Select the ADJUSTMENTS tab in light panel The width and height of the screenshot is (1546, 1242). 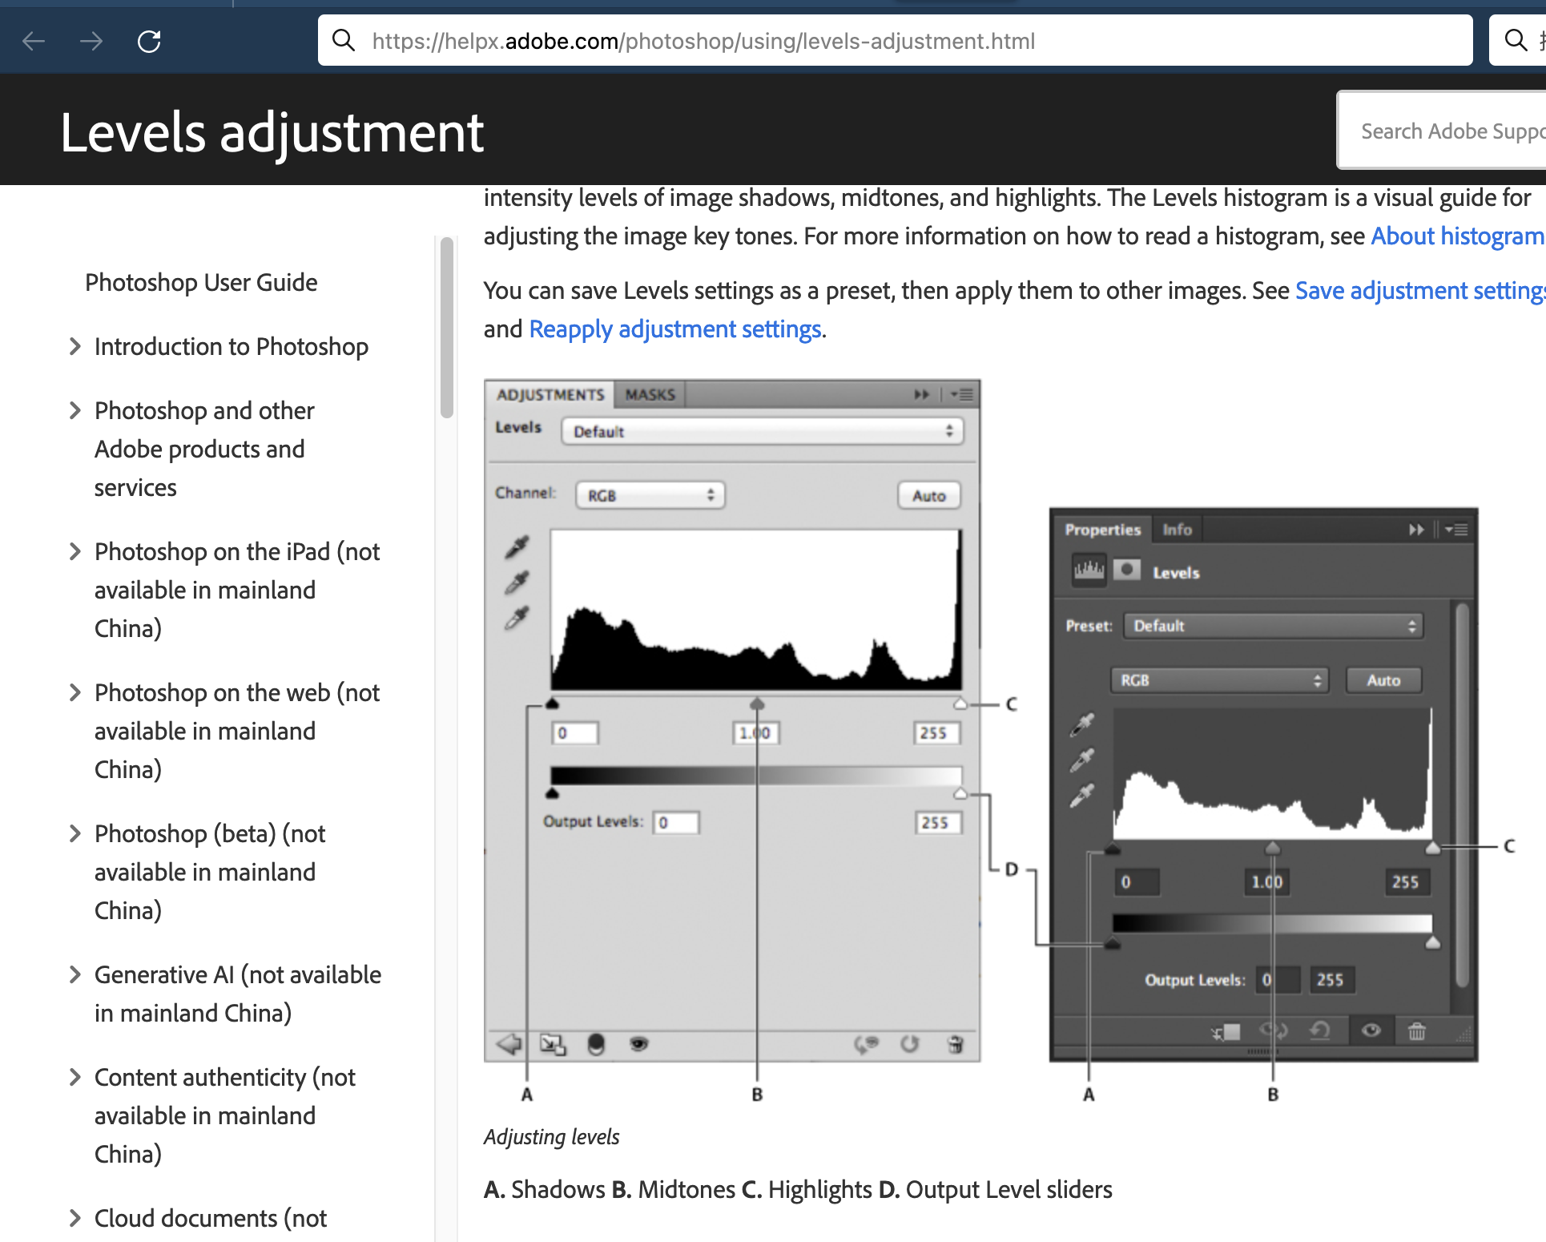tap(550, 394)
